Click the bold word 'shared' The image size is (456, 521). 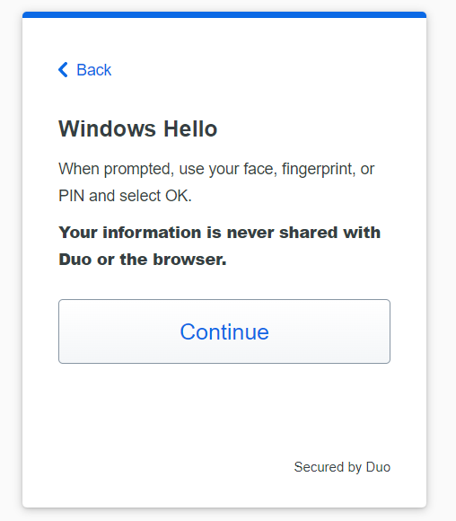pyautogui.click(x=309, y=233)
